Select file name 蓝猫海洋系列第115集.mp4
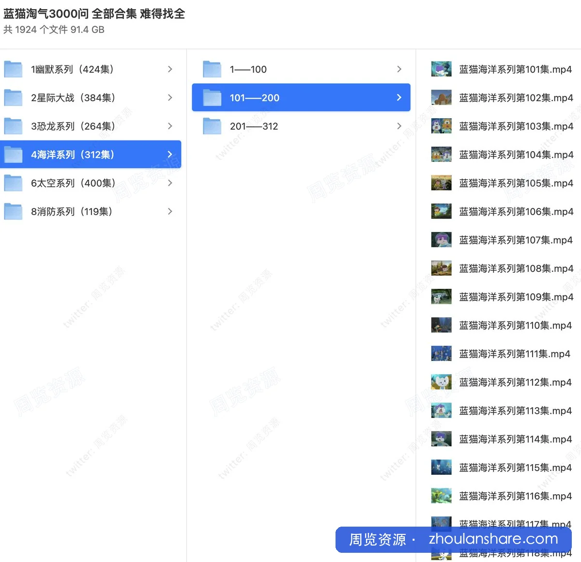 pos(516,468)
